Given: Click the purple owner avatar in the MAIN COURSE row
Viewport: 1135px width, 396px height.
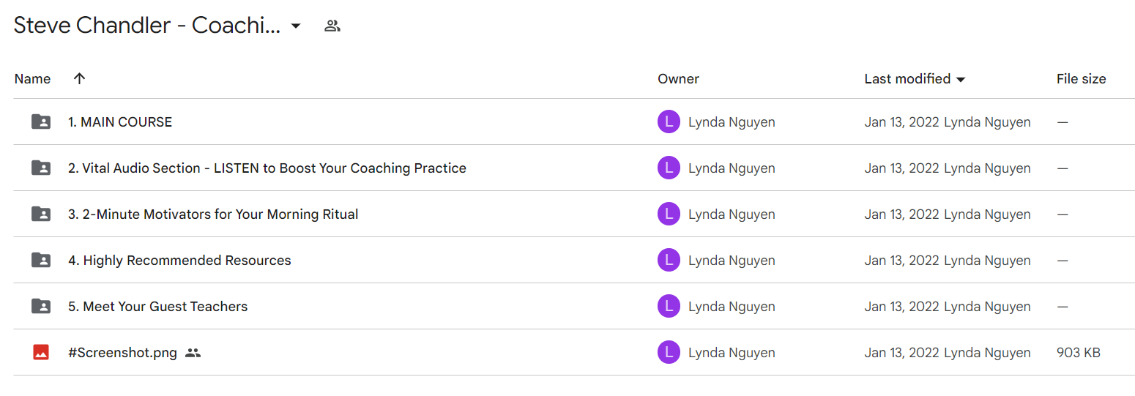Looking at the screenshot, I should 669,122.
